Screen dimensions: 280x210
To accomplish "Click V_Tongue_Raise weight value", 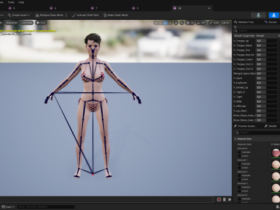I will (261, 45).
